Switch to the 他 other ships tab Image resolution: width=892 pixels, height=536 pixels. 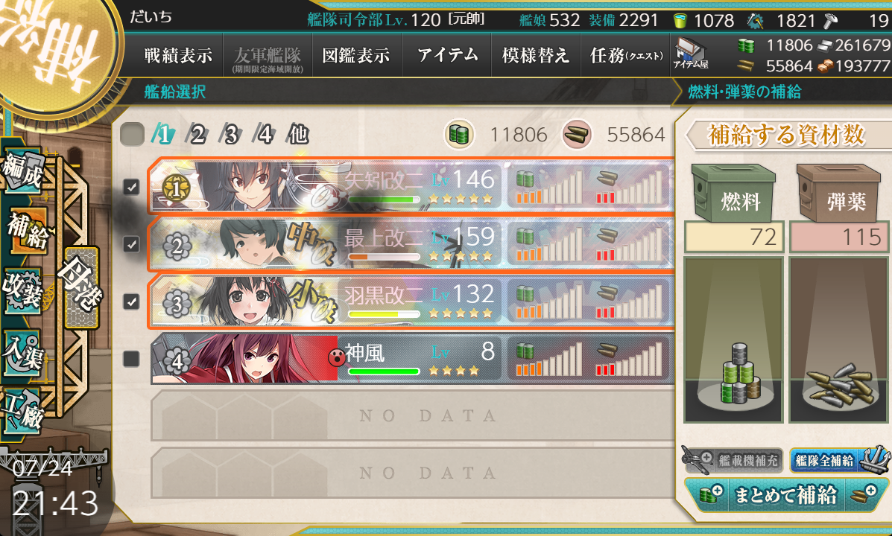(x=298, y=135)
